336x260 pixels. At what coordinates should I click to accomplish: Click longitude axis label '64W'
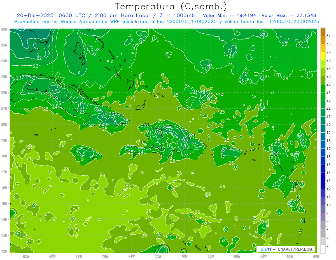coord(263,256)
